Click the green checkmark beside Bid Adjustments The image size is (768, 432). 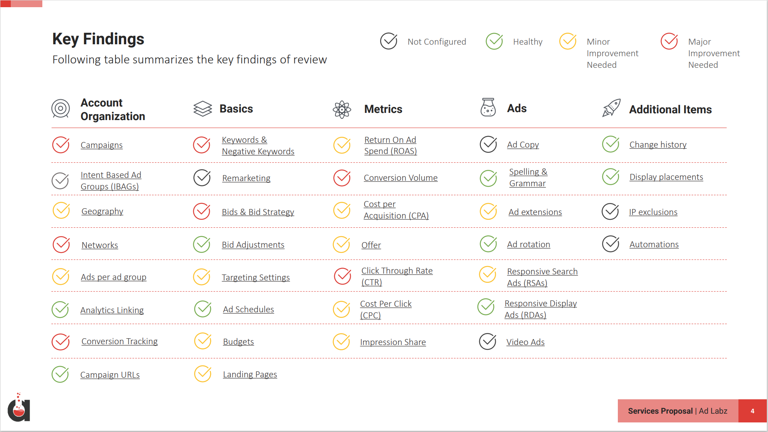[202, 244]
